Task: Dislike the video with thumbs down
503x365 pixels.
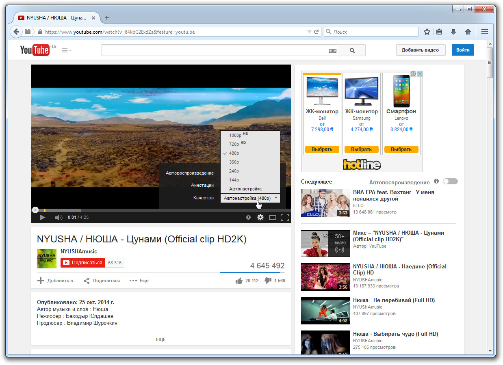Action: coord(268,281)
